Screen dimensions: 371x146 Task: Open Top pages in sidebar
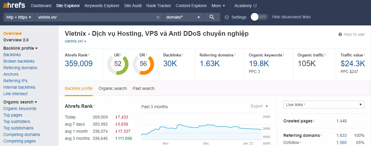(x=13, y=115)
